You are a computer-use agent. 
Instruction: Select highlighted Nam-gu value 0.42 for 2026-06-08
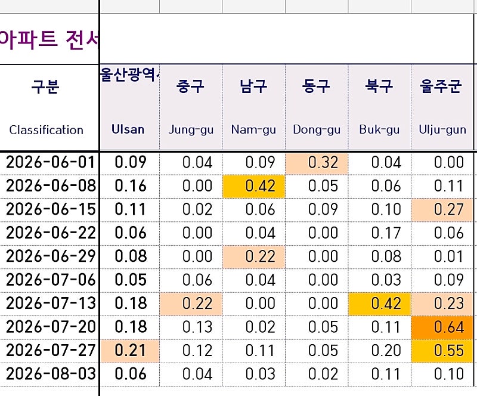pyautogui.click(x=254, y=186)
